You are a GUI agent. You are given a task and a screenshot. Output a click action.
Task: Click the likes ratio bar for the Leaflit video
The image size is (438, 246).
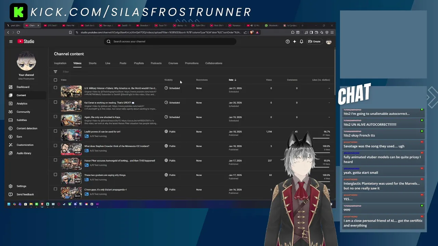(x=321, y=138)
